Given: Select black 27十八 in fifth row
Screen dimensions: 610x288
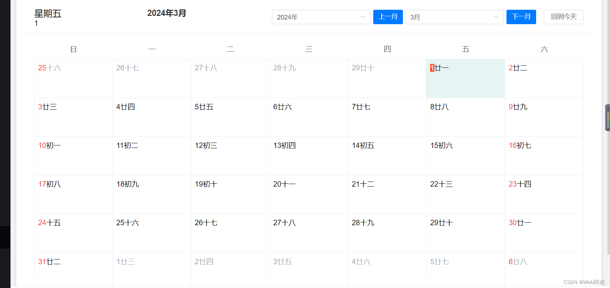Looking at the screenshot, I should pos(309,233).
